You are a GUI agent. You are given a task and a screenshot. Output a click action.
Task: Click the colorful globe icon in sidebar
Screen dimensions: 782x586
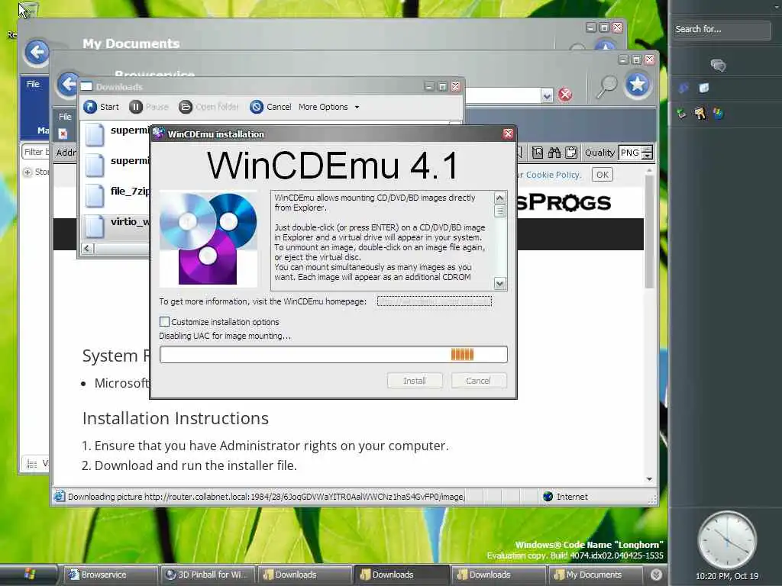pyautogui.click(x=718, y=114)
